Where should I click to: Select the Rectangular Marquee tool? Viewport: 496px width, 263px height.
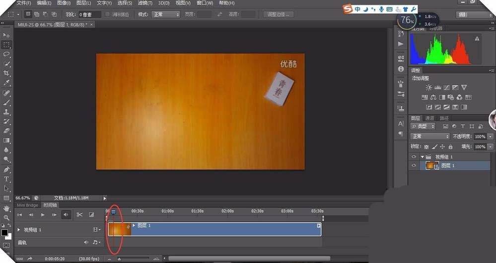coord(6,45)
